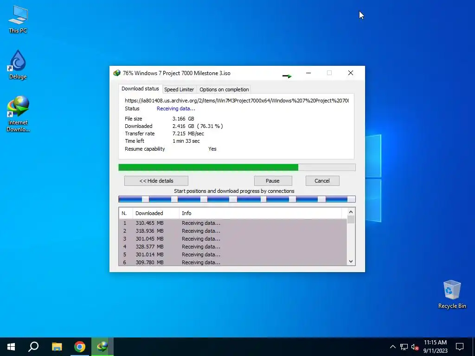This screenshot has width=475, height=356.
Task: Click the connection list scroll down arrow
Action: pyautogui.click(x=351, y=261)
